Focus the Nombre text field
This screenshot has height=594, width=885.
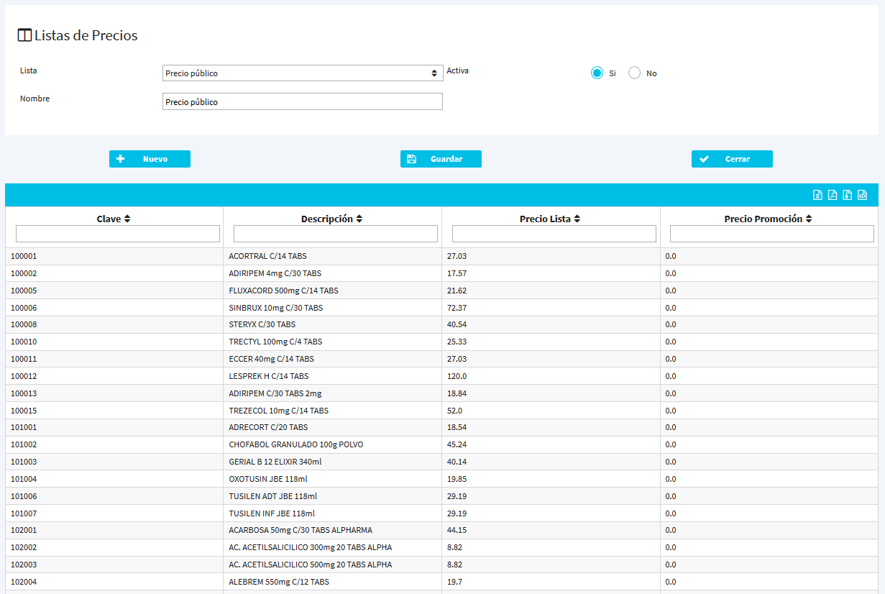pyautogui.click(x=303, y=102)
